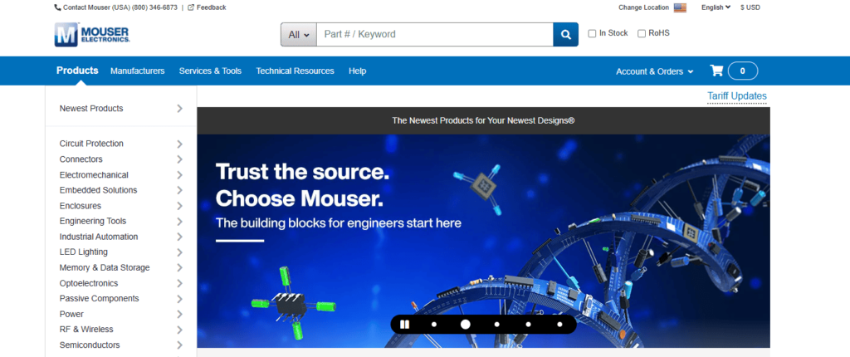The height and width of the screenshot is (357, 850).
Task: Open the All search category dropdown
Action: tap(299, 35)
